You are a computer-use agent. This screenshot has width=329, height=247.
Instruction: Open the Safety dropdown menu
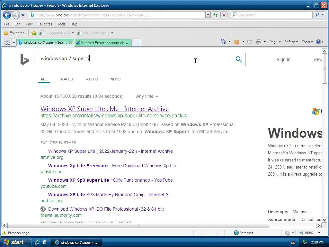291,42
